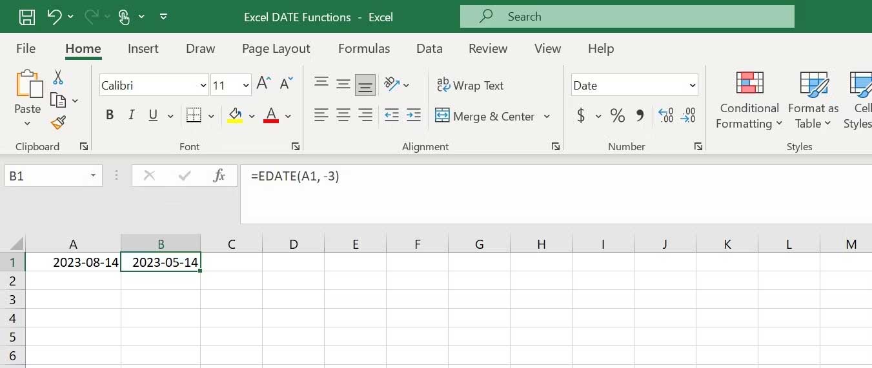Open the Name Box dropdown arrow
872x368 pixels.
[x=93, y=175]
